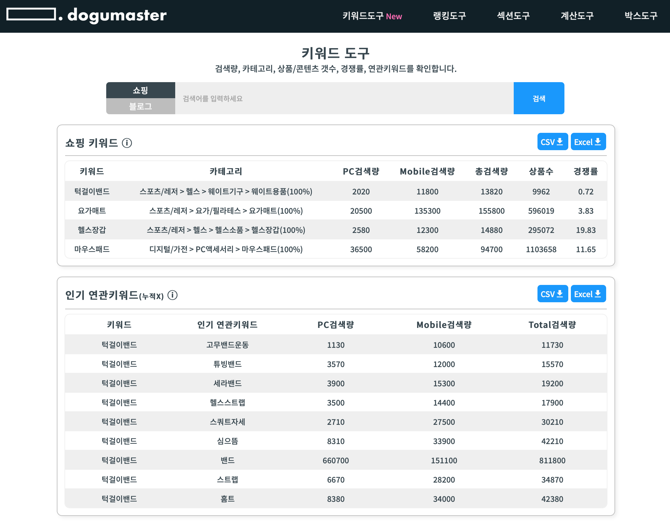The width and height of the screenshot is (670, 523).
Task: Download related keywords as CSV
Action: [x=552, y=294]
